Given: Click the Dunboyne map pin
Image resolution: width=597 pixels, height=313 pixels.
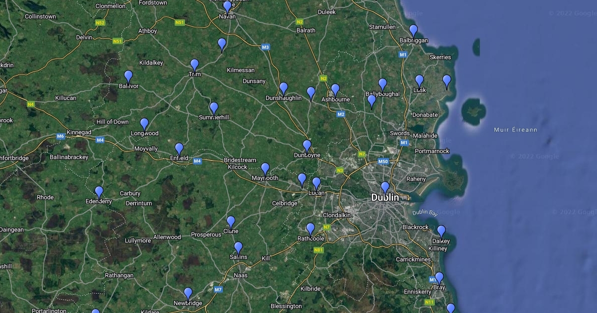Looking at the screenshot, I should (307, 147).
